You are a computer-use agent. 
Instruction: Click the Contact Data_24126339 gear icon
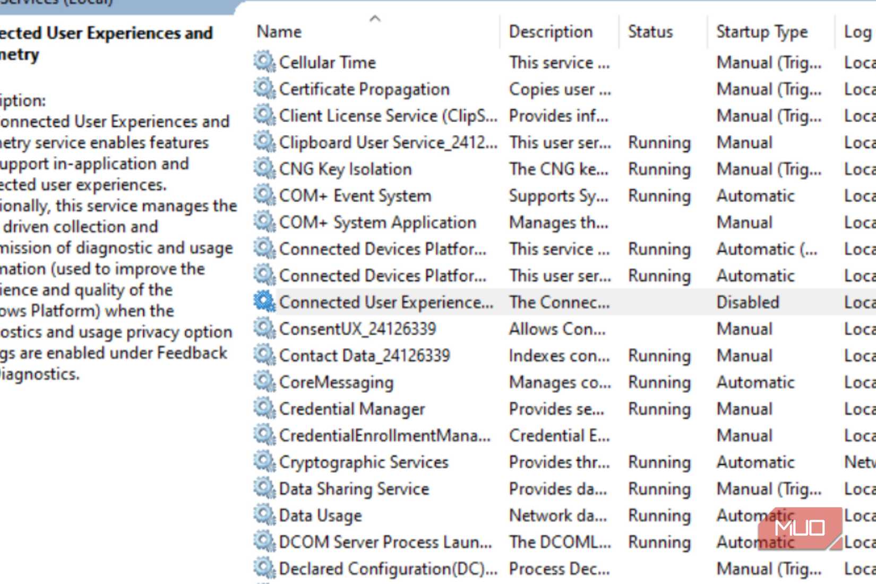click(x=264, y=355)
